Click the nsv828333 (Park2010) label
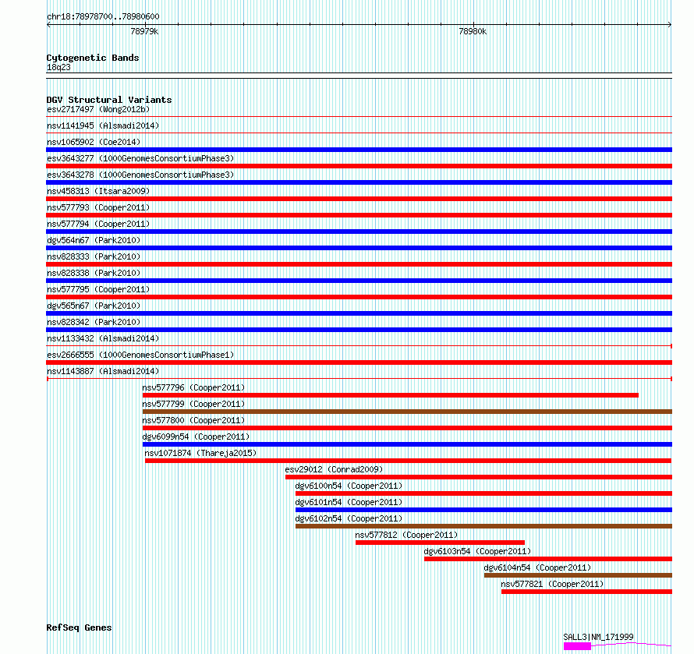Screen dimensions: 694x654 pyautogui.click(x=94, y=256)
